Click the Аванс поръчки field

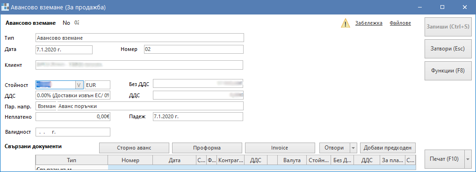click(x=150, y=106)
